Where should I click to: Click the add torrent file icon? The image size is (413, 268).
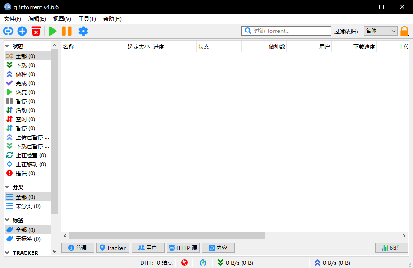point(22,31)
